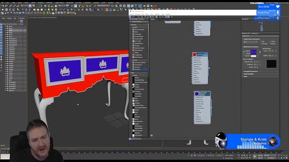Open the Utilities menu in Slate Material Editor

[168, 14]
